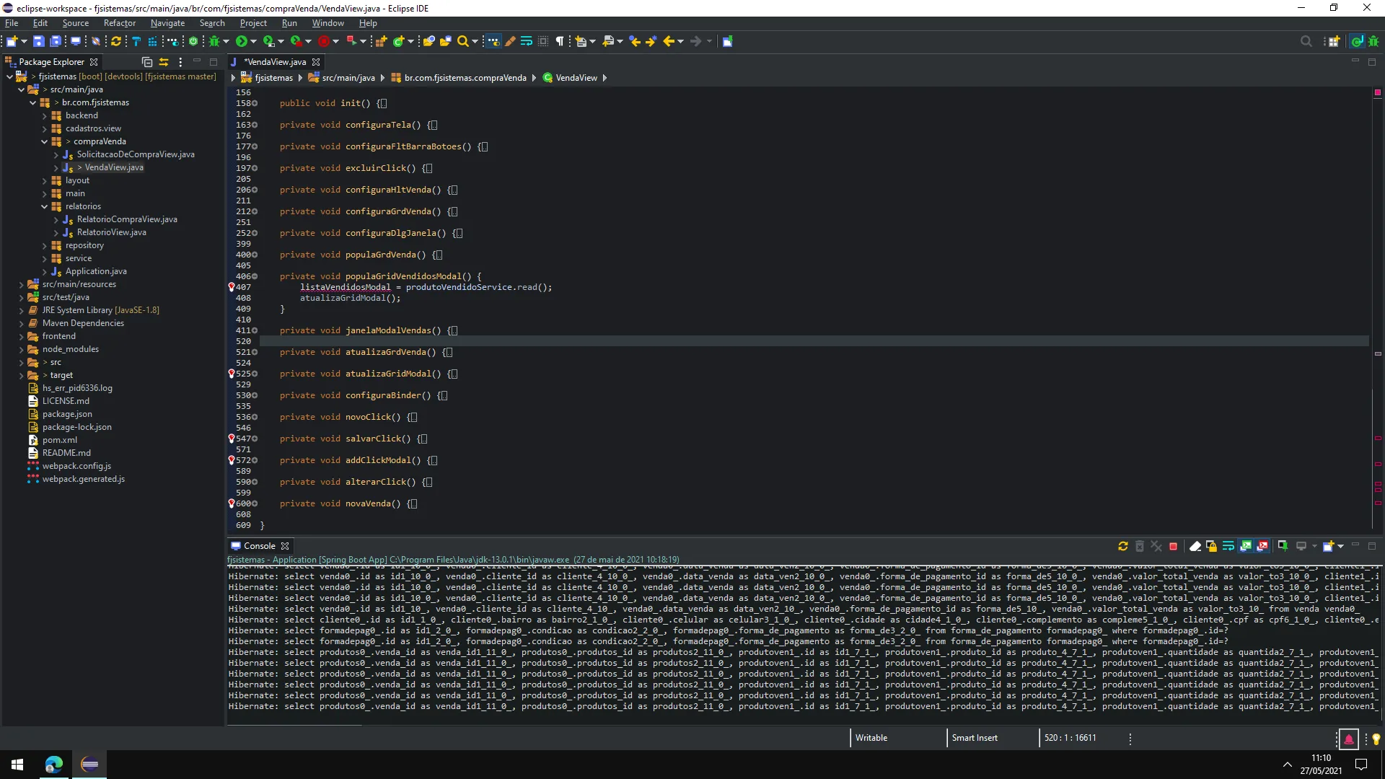
Task: Switch to the Debug perspective icon
Action: pos(1373,42)
